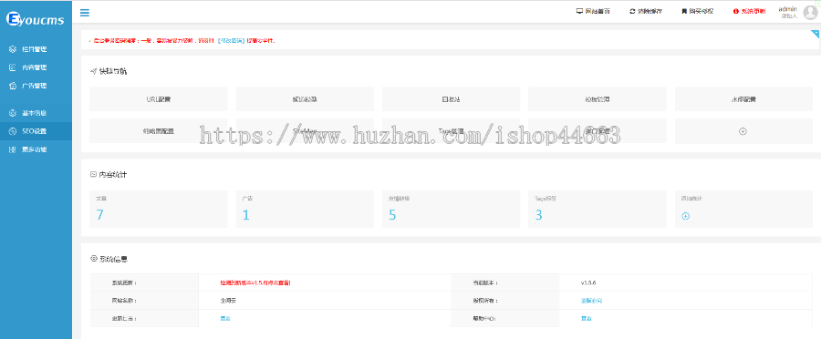Open the quick navigation tile left of 水印配置
The width and height of the screenshot is (821, 339).
pos(598,98)
